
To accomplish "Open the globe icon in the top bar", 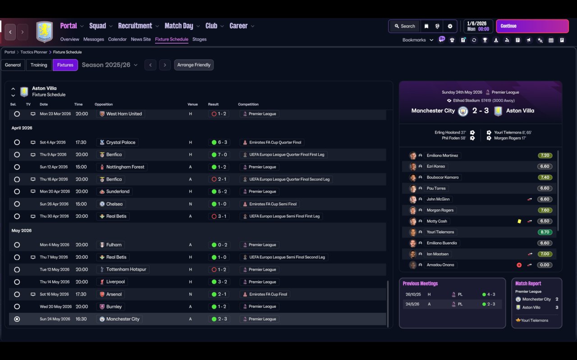I will [437, 26].
